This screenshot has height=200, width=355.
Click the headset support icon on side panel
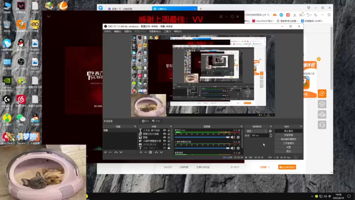coord(322,125)
